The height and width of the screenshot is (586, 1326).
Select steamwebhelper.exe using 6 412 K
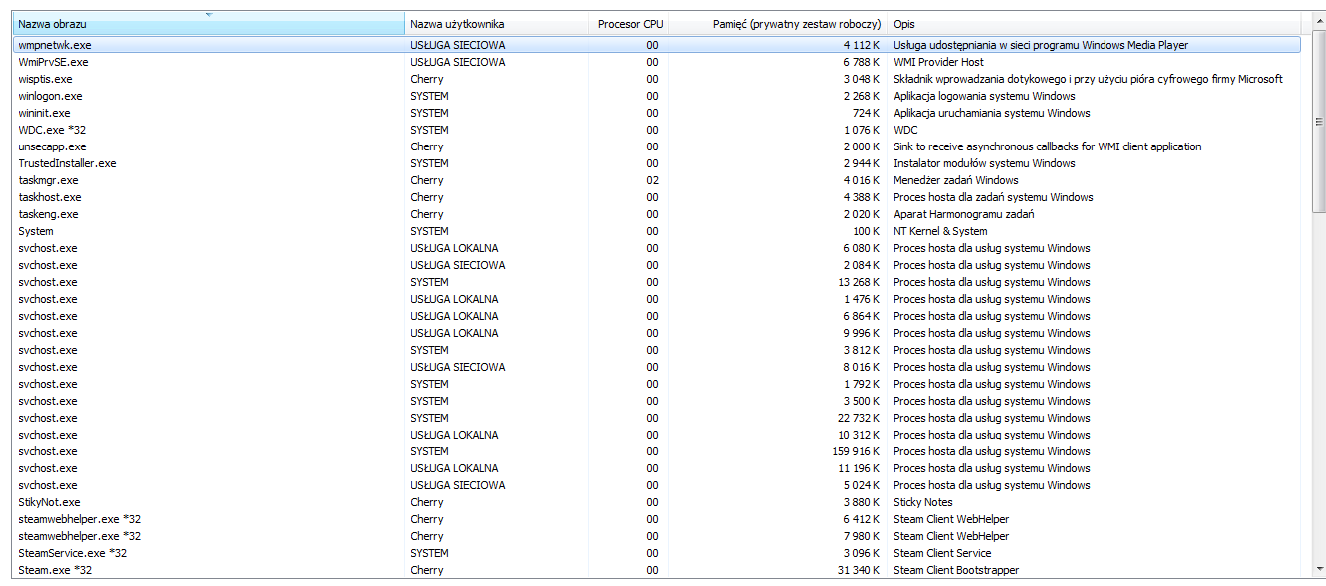coord(79,519)
